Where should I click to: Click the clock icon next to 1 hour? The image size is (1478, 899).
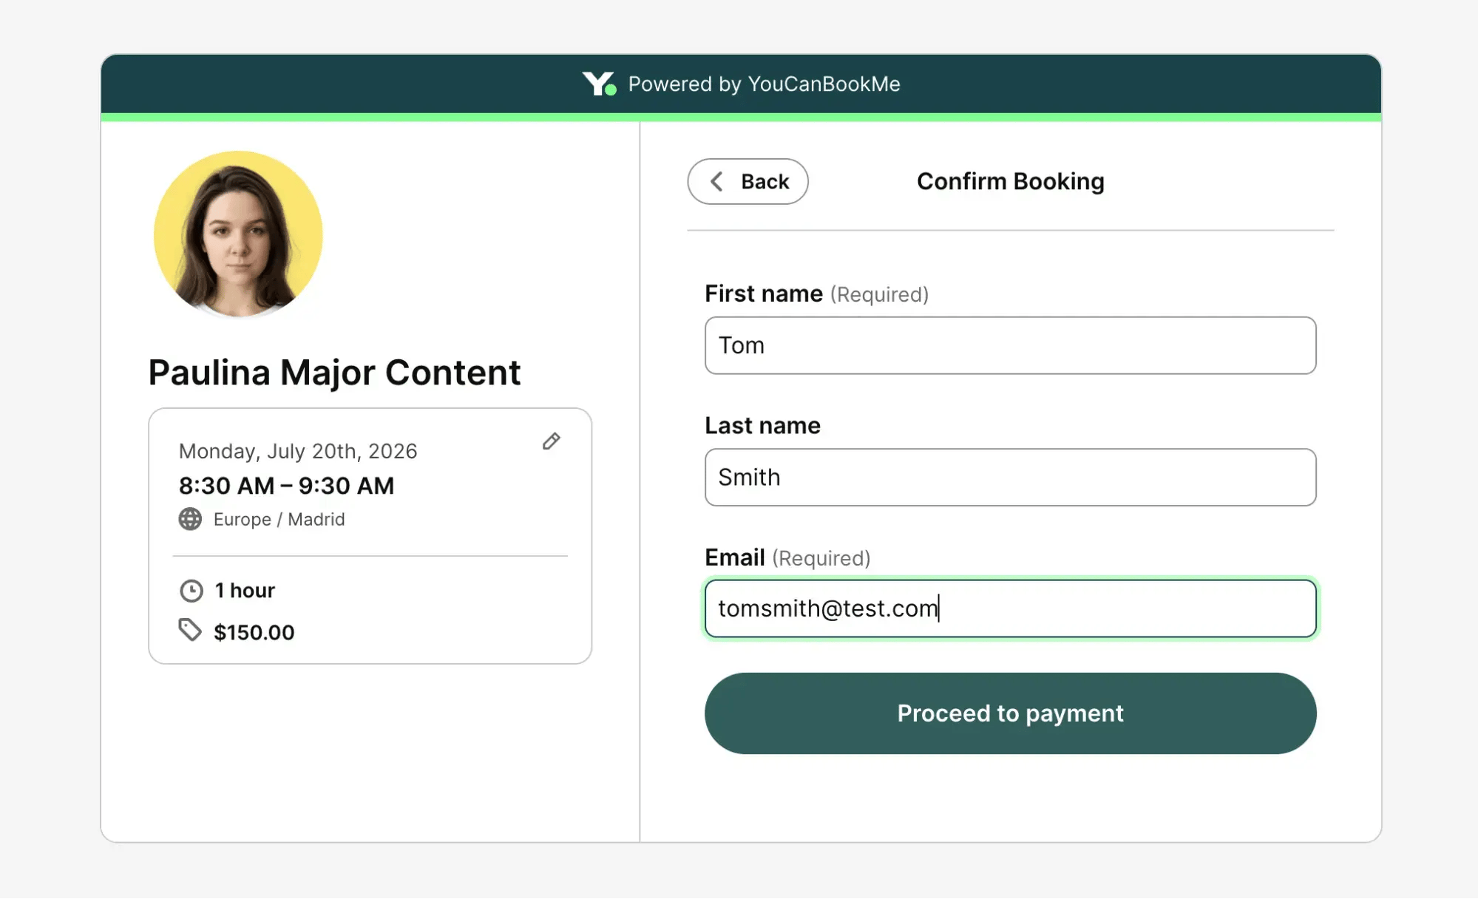[191, 591]
